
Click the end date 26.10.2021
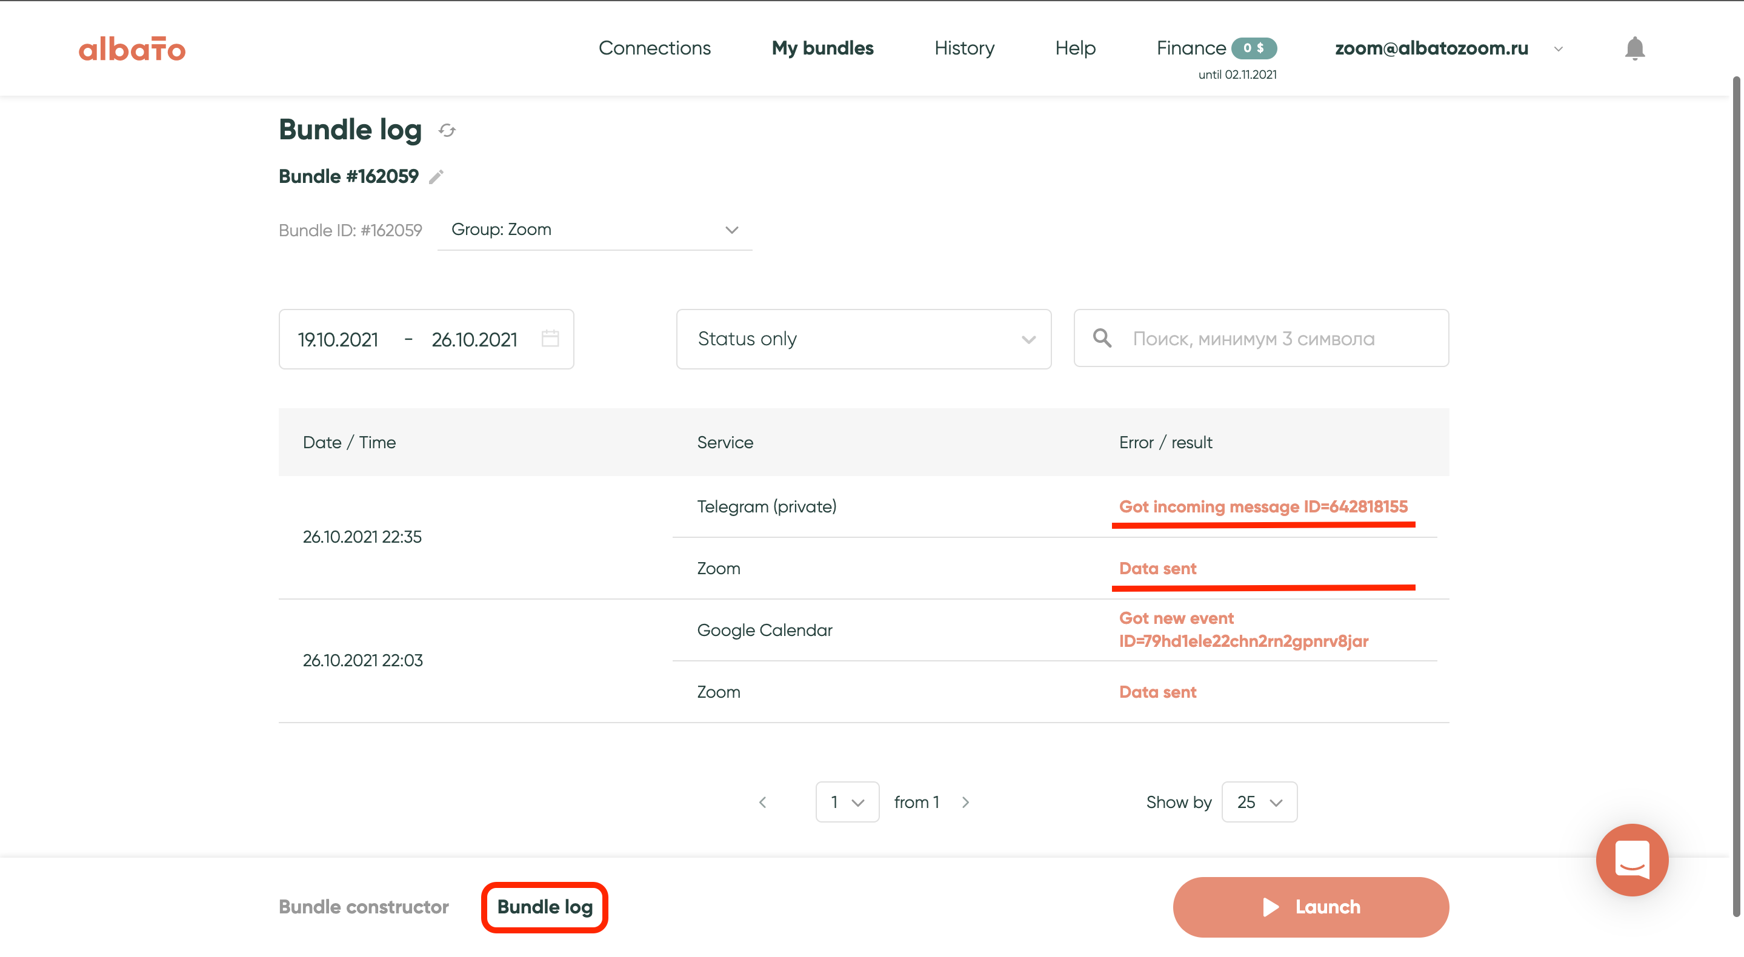click(x=474, y=340)
